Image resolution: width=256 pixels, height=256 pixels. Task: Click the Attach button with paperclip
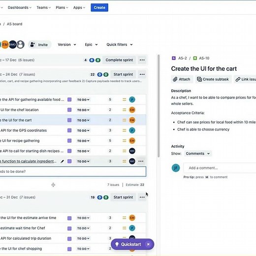182,79
